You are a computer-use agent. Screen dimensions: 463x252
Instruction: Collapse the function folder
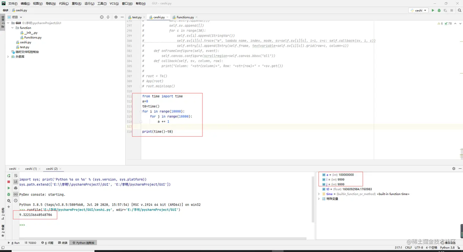pos(13,28)
